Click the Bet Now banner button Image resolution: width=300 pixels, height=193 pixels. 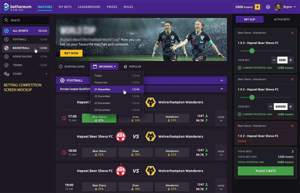tap(71, 53)
